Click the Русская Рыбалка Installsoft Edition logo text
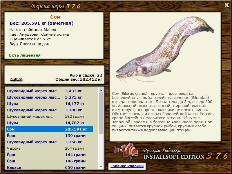 (x=186, y=154)
